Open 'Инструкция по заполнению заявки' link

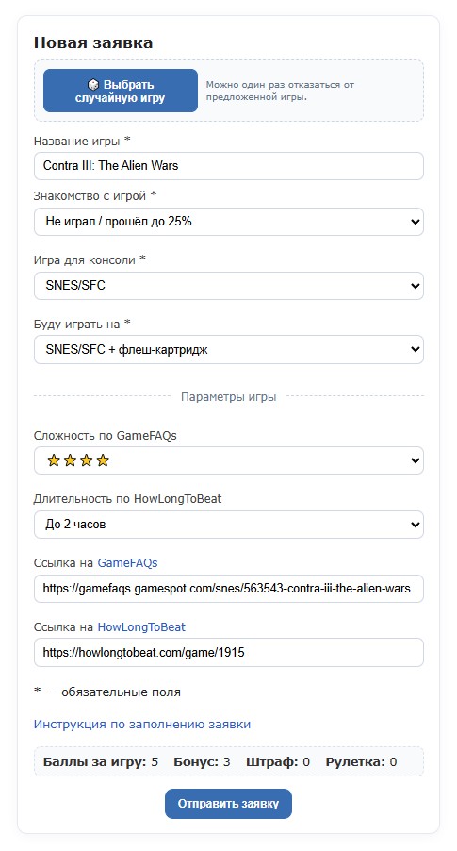[142, 725]
